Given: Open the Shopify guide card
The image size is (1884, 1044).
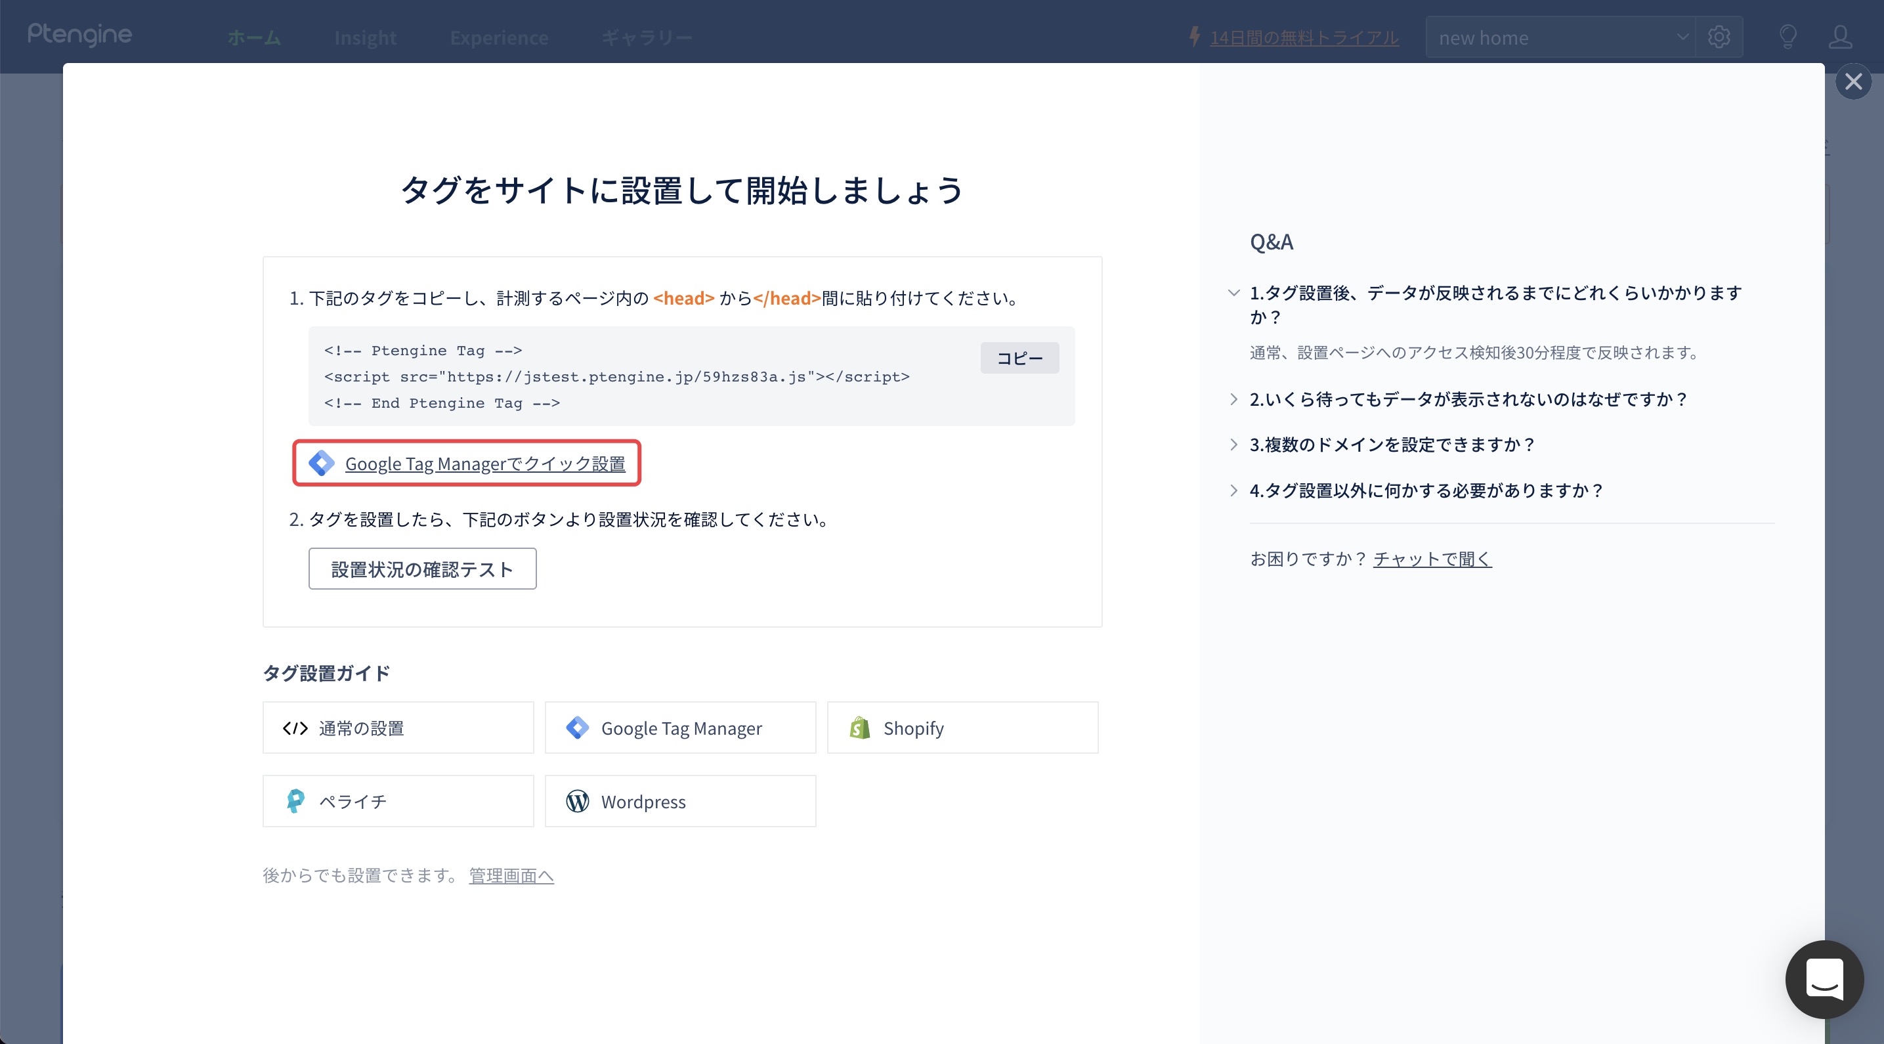Looking at the screenshot, I should [962, 728].
